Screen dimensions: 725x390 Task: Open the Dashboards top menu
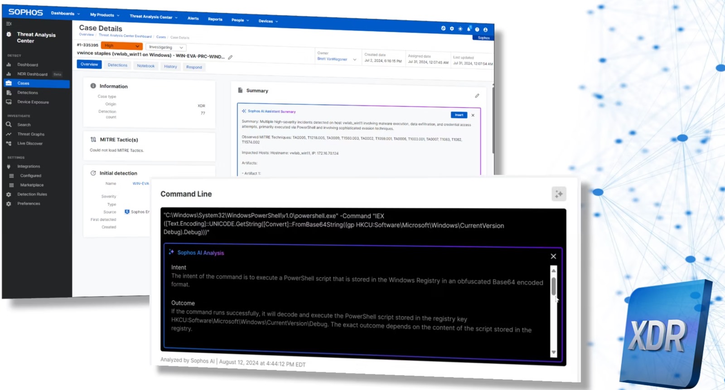65,13
